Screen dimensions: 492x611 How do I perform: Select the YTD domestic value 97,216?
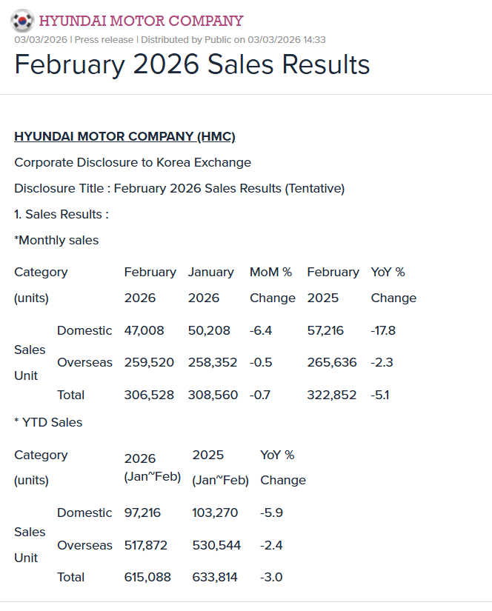coord(142,512)
